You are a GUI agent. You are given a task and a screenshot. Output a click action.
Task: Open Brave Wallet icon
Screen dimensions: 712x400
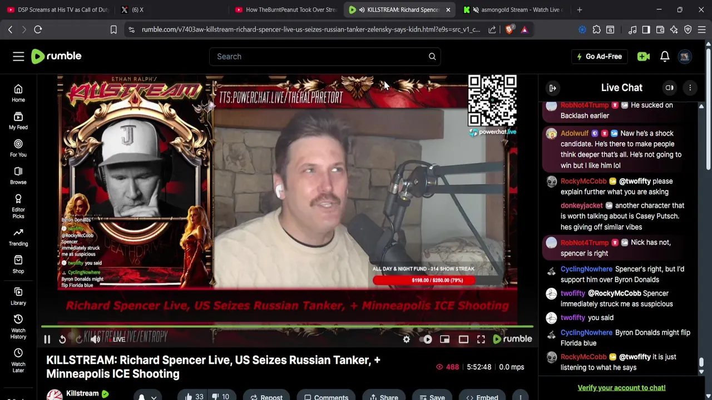point(660,29)
